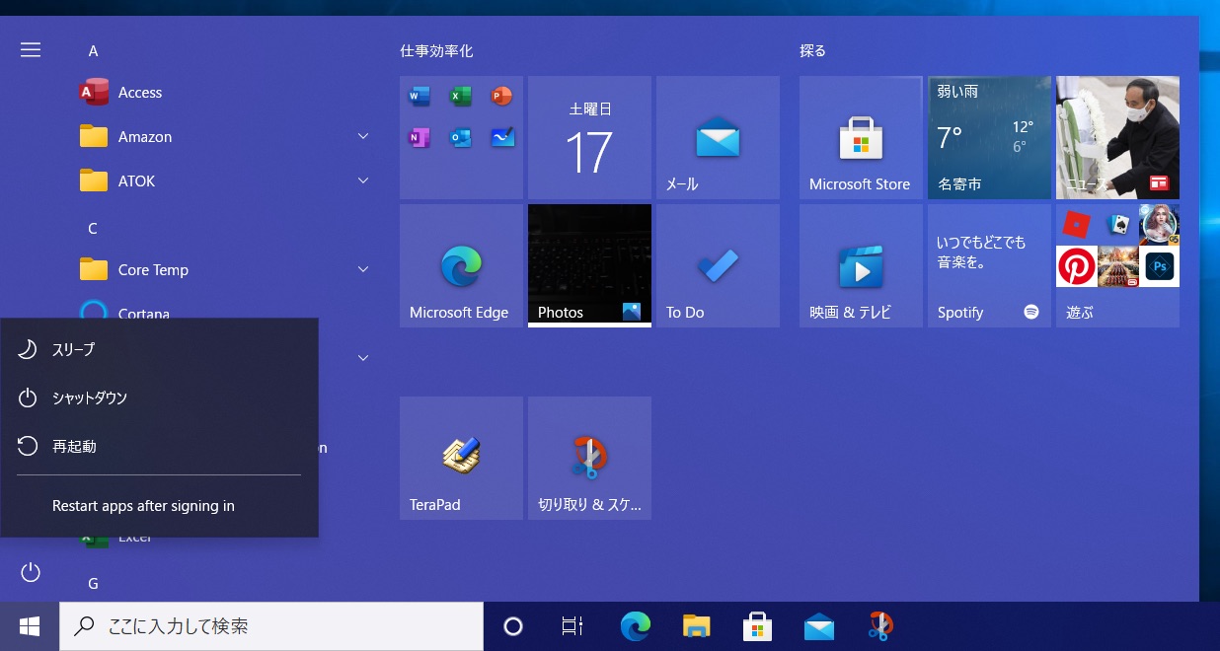Viewport: 1220px width, 651px height.
Task: Open the 遊ぶ folder tile
Action: click(1117, 265)
